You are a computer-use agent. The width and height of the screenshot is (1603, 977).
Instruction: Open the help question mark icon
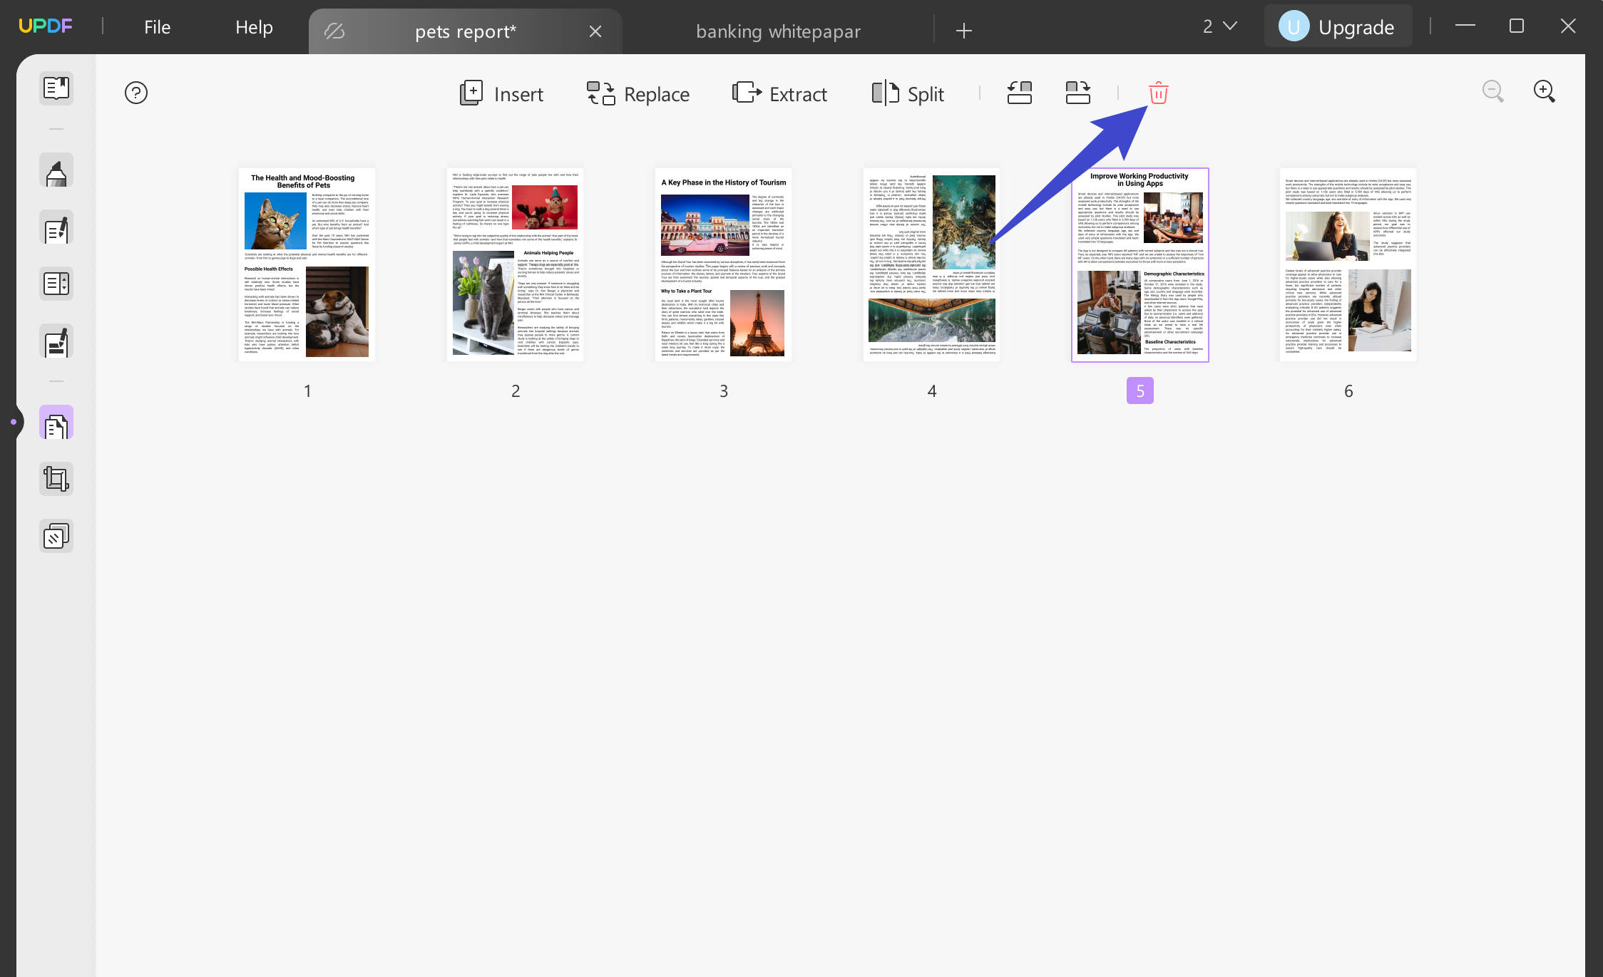coord(136,93)
